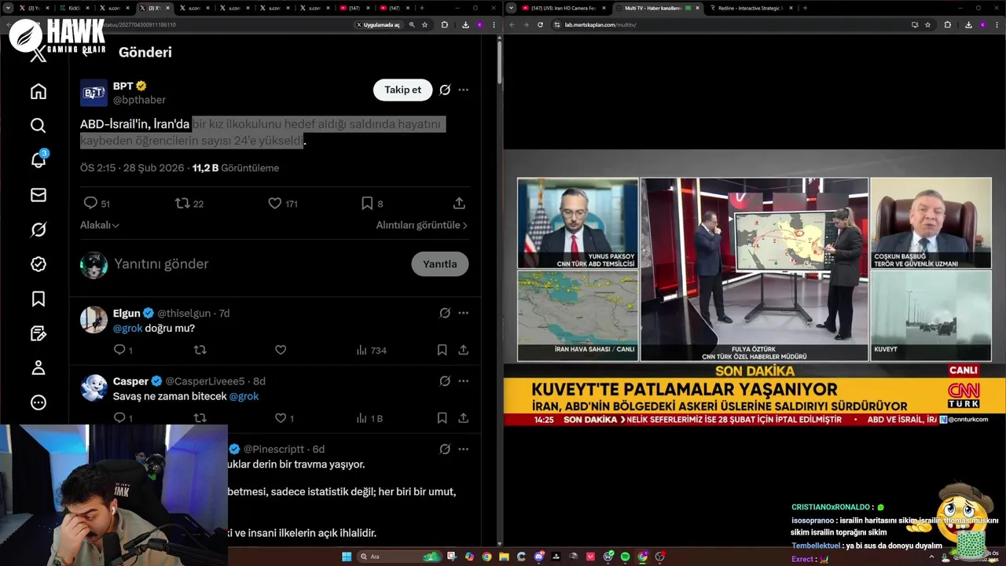Image resolution: width=1006 pixels, height=566 pixels.
Task: Click Grok icon on Casper's reply
Action: tap(445, 381)
